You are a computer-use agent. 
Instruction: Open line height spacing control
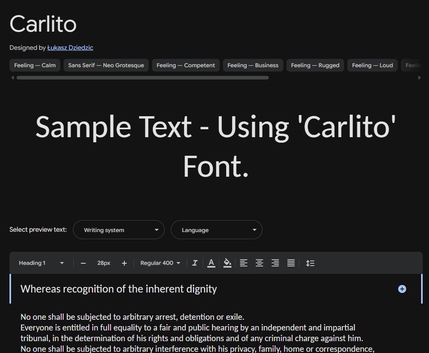pos(310,263)
